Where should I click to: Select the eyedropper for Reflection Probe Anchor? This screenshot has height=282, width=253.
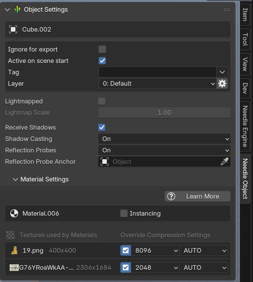click(225, 162)
